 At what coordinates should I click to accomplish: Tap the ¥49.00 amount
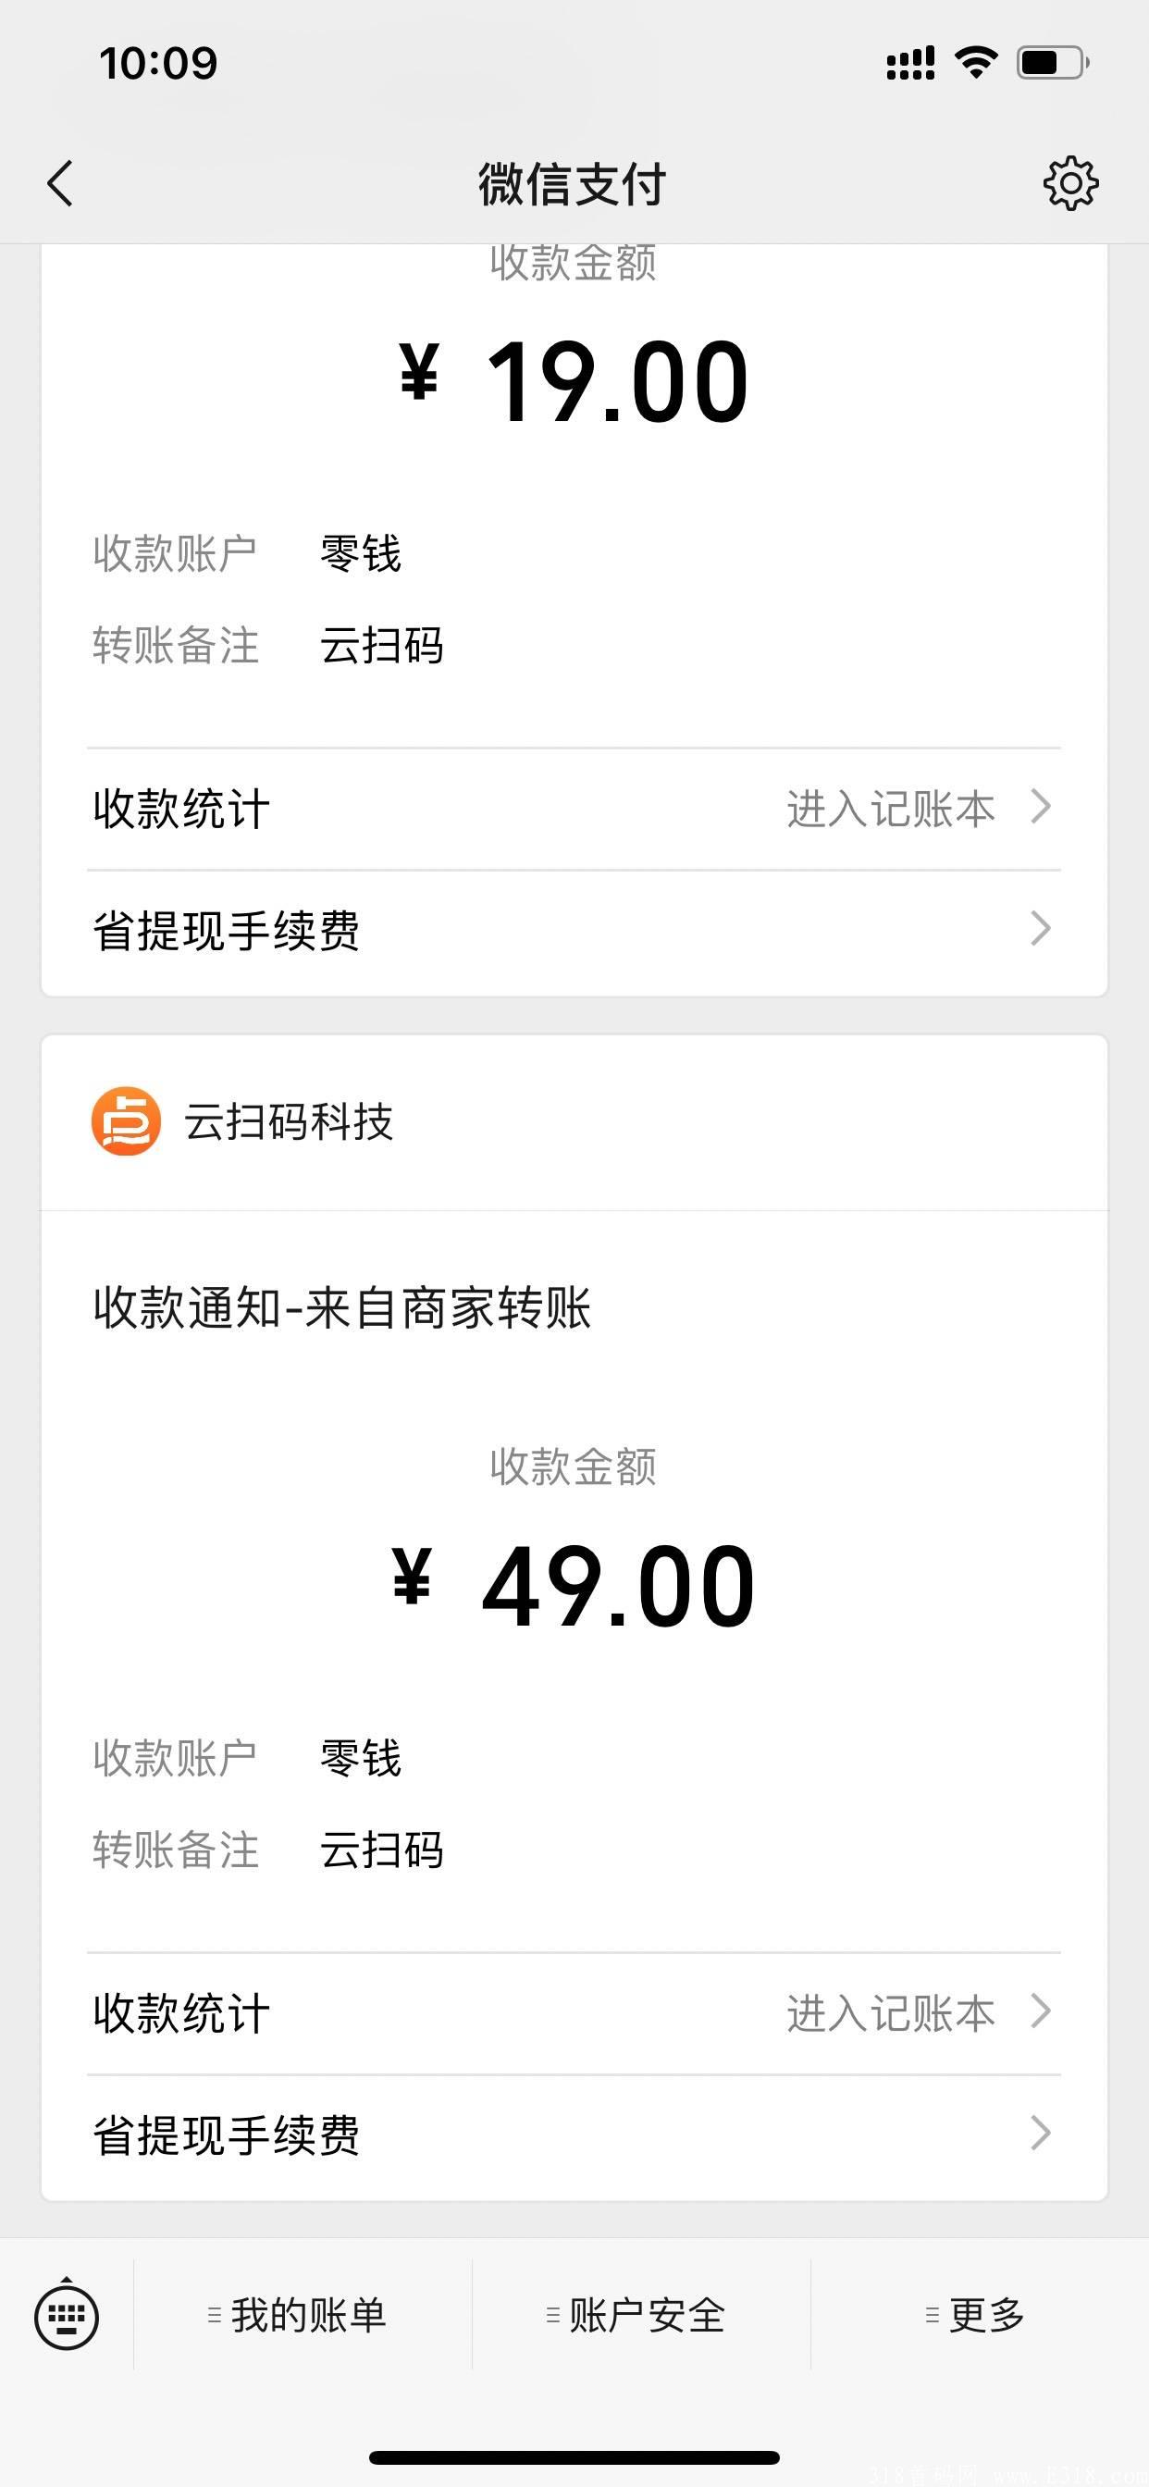574,1585
